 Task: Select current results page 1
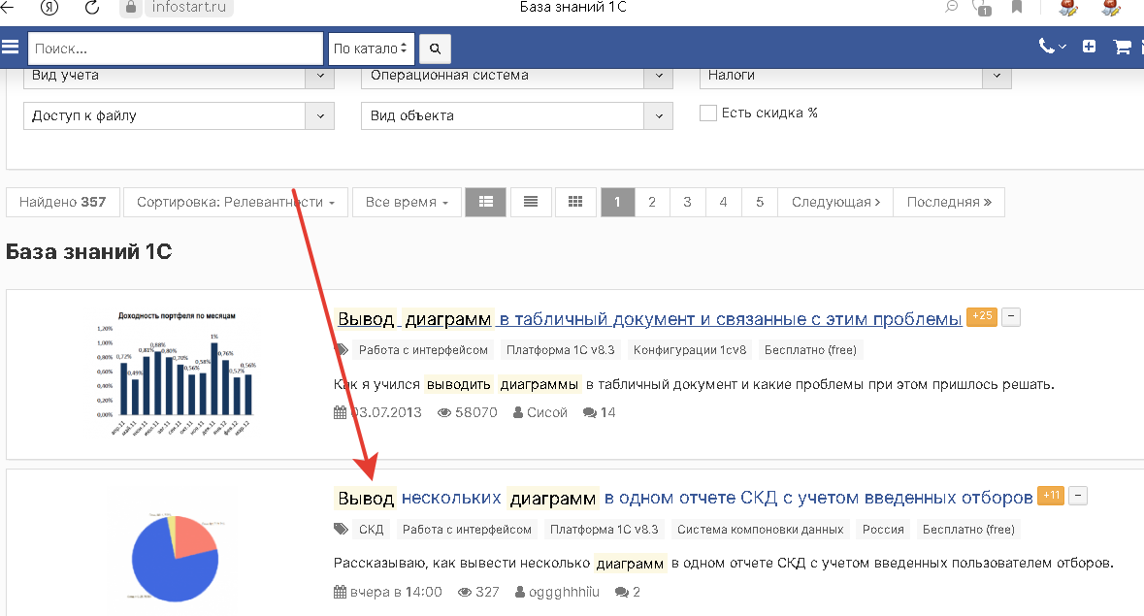(x=617, y=202)
